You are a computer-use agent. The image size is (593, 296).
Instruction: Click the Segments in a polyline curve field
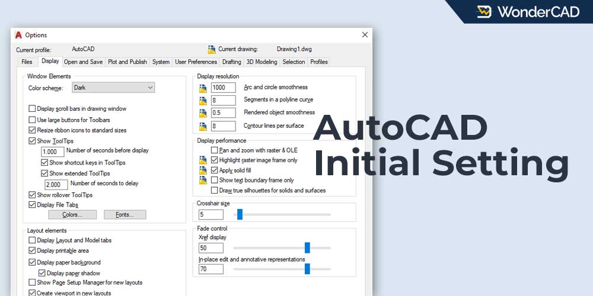tap(223, 100)
